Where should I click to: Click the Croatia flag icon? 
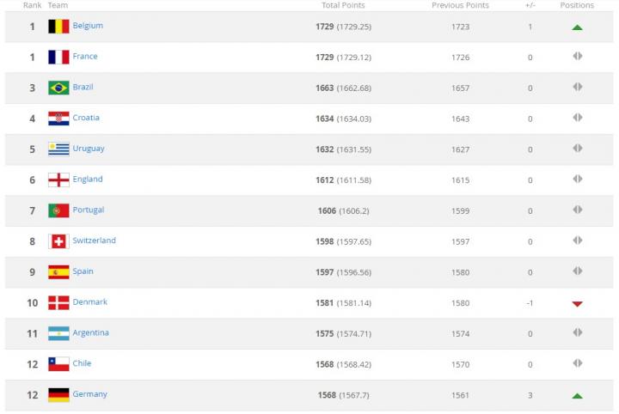[x=58, y=119]
